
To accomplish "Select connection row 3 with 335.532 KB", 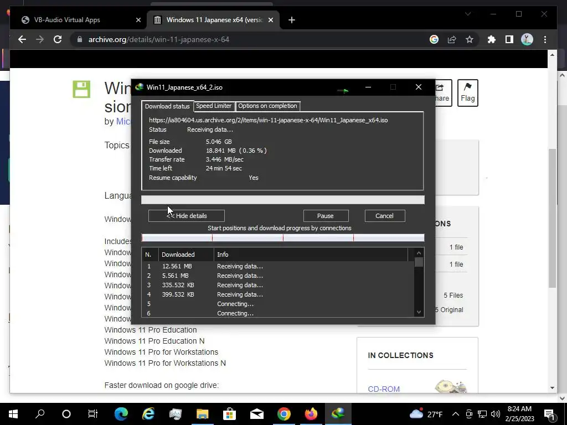I will [278, 285].
